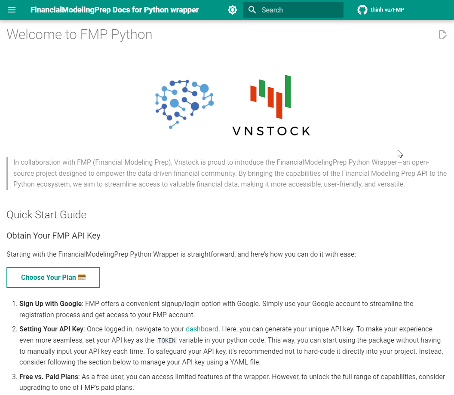The height and width of the screenshot is (395, 454).
Task: Click the VNSTOCK wordmark text
Action: pyautogui.click(x=271, y=131)
